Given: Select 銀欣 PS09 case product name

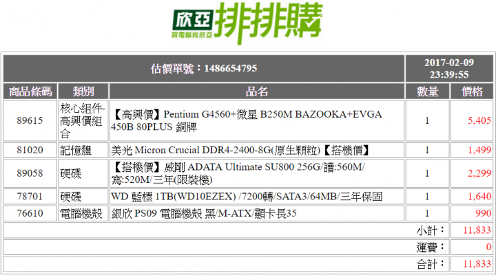Looking at the screenshot, I should pyautogui.click(x=204, y=213).
